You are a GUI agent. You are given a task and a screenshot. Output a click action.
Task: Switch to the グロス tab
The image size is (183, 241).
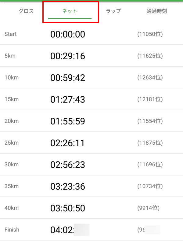tap(26, 11)
